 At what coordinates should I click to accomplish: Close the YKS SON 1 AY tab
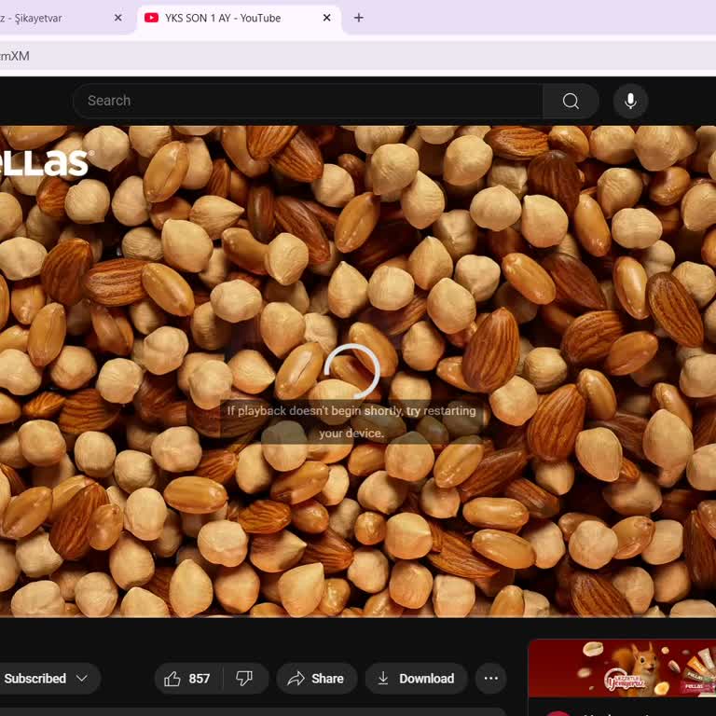click(x=327, y=18)
